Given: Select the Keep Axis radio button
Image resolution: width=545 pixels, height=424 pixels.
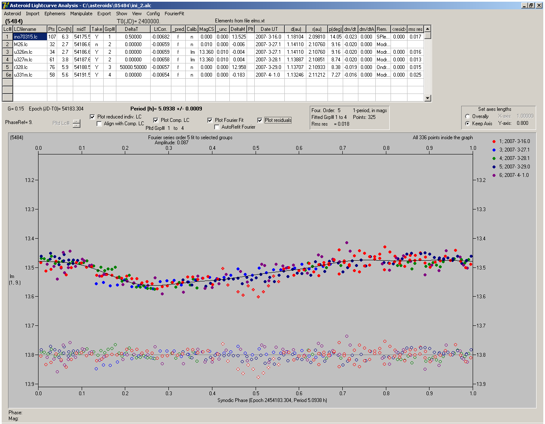Looking at the screenshot, I should 468,124.
